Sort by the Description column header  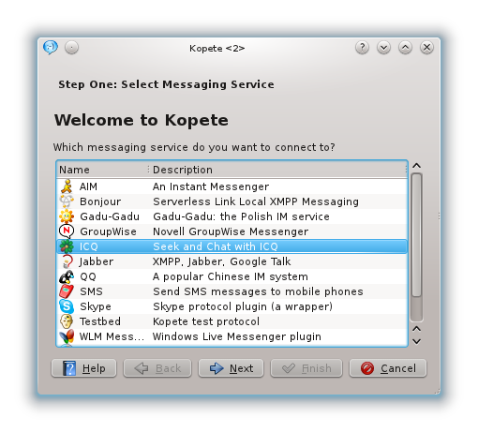pyautogui.click(x=277, y=170)
